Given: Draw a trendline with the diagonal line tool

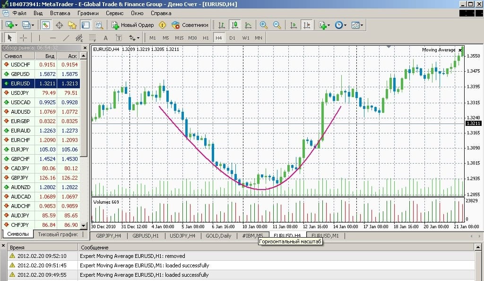Looking at the screenshot, I should pos(66,38).
